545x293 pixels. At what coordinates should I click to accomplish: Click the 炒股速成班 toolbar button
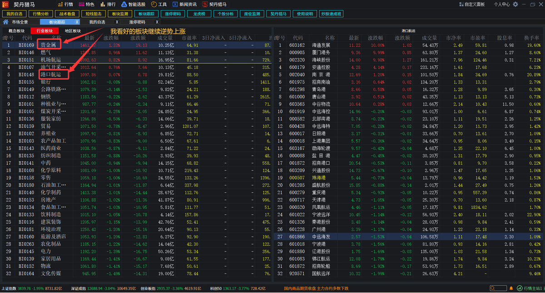tap(331, 14)
